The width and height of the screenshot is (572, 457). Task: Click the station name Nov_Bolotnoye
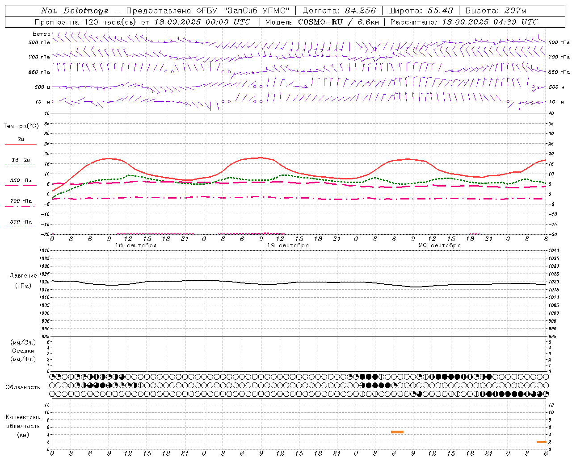75,11
